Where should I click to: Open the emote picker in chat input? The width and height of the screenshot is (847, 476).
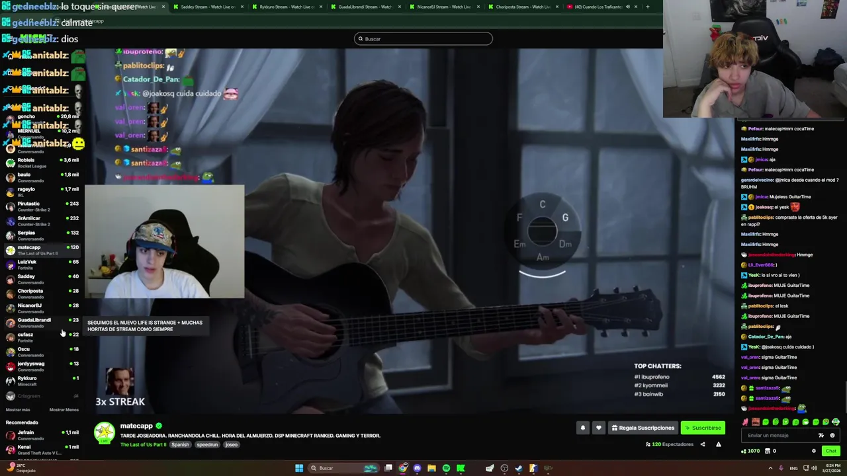(x=832, y=436)
